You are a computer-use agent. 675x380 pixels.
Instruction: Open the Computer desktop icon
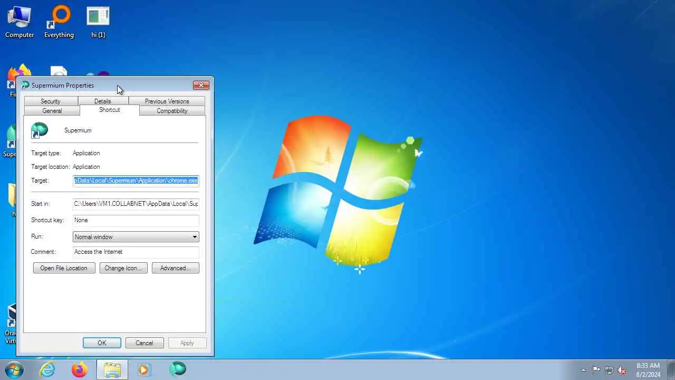pos(20,22)
